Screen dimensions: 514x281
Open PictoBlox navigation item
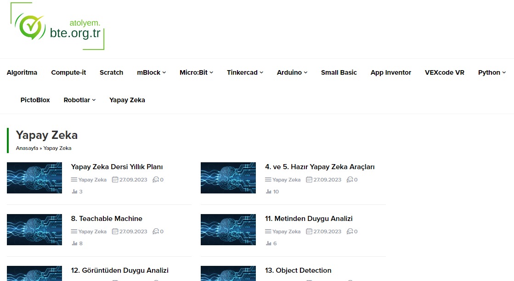[35, 100]
